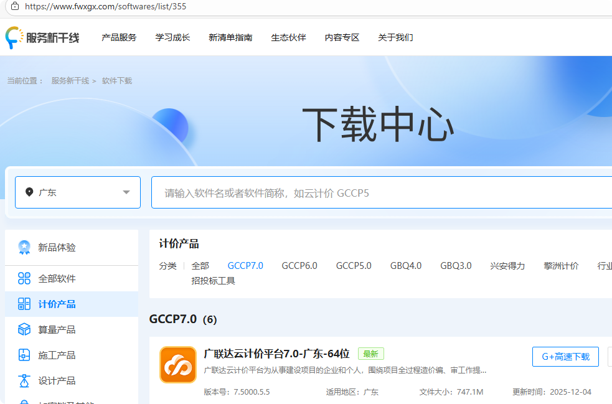This screenshot has width=612, height=404.
Task: Go to 服务新干线 in the breadcrumb
Action: (x=70, y=81)
